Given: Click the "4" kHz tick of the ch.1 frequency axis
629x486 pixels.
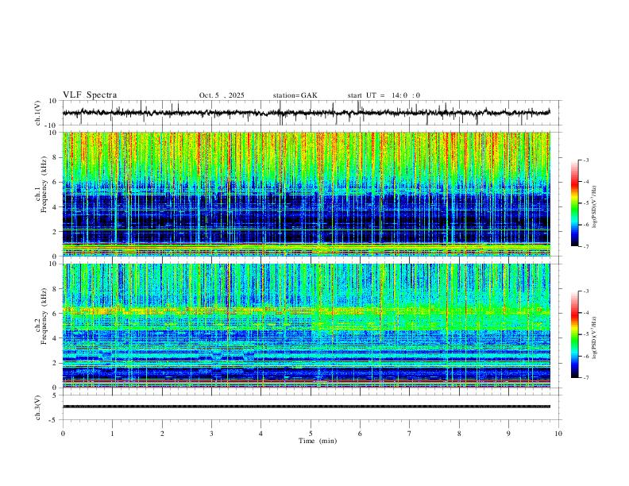Looking at the screenshot, I should (x=56, y=206).
